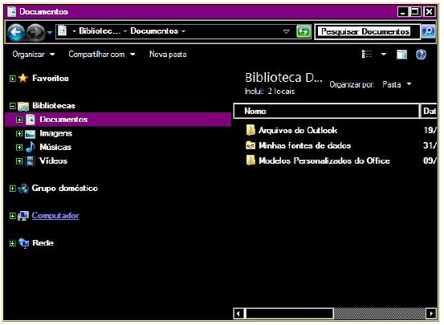The width and height of the screenshot is (444, 325).
Task: Click the Minhas fontes de dados folder icon
Action: (251, 145)
